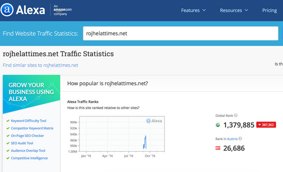Click the Alexa traffic rank chart
The width and height of the screenshot is (283, 172).
click(x=122, y=134)
